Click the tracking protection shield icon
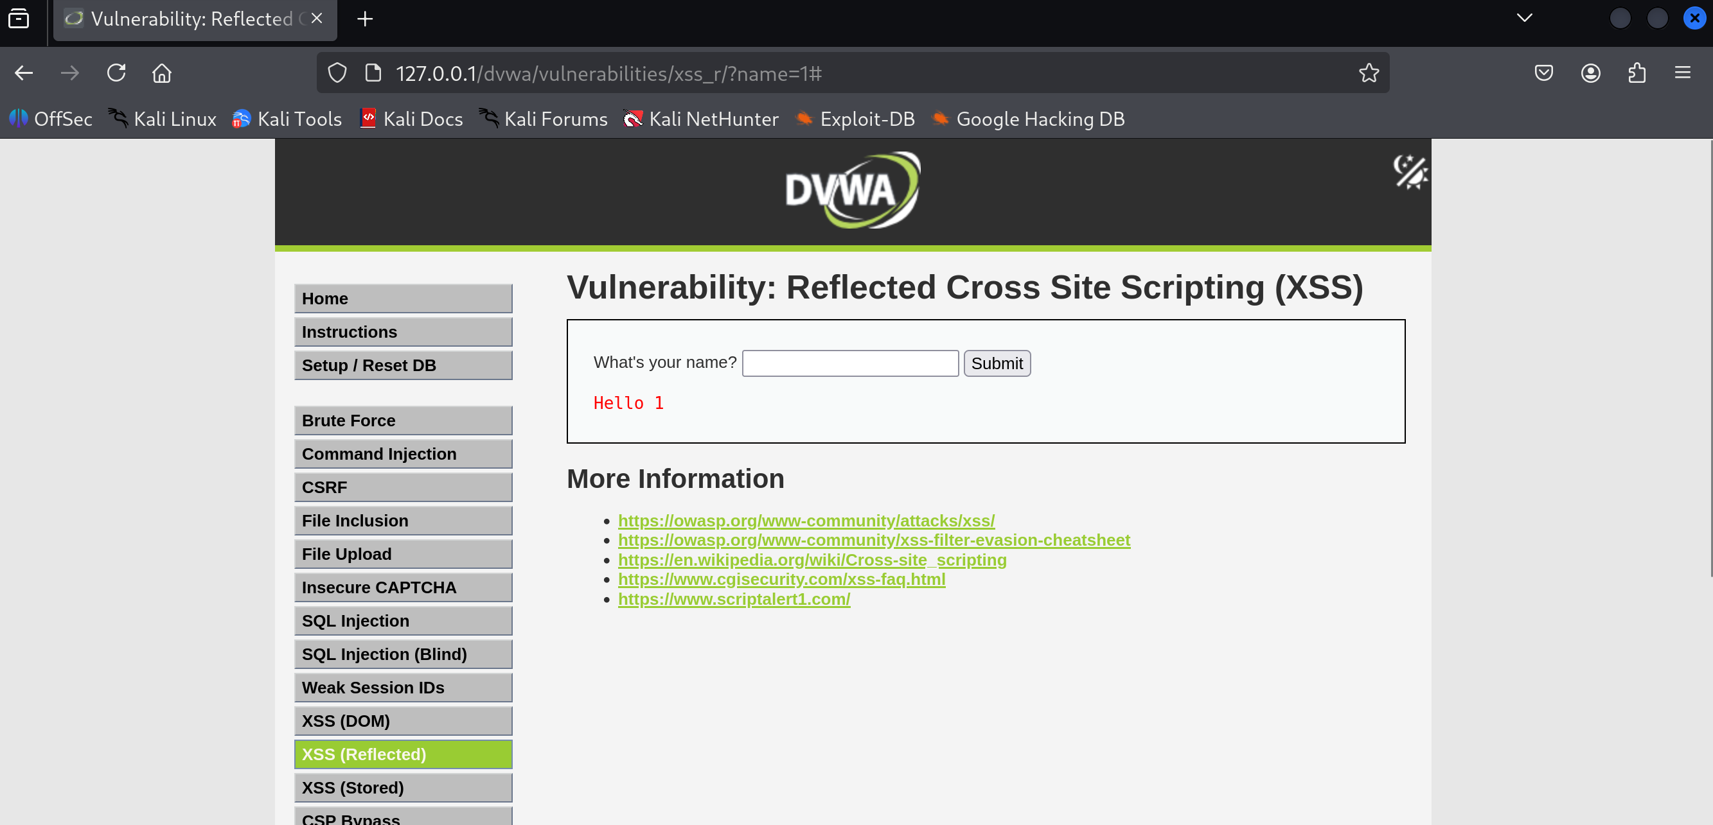The height and width of the screenshot is (825, 1713). click(337, 73)
